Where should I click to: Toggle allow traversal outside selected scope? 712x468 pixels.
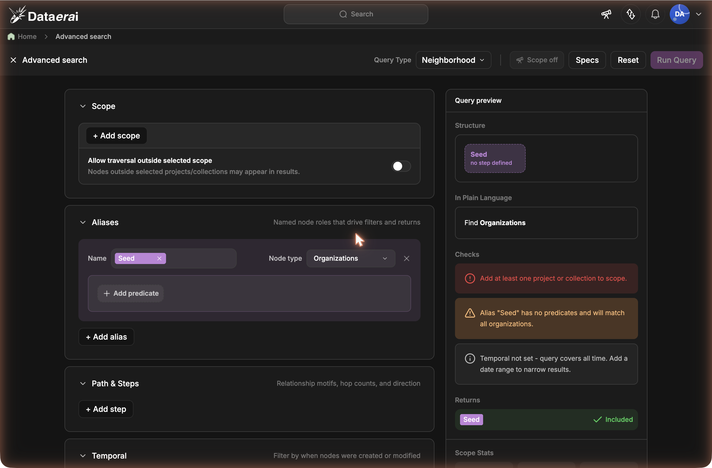point(401,166)
